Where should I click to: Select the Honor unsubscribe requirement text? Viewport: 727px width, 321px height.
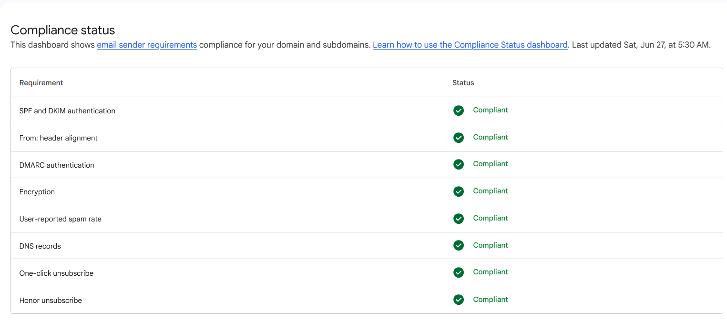[x=51, y=301]
